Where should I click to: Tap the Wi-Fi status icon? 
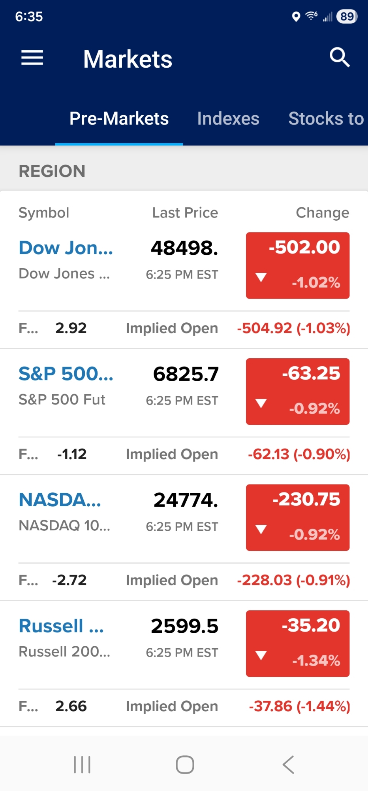coord(312,16)
